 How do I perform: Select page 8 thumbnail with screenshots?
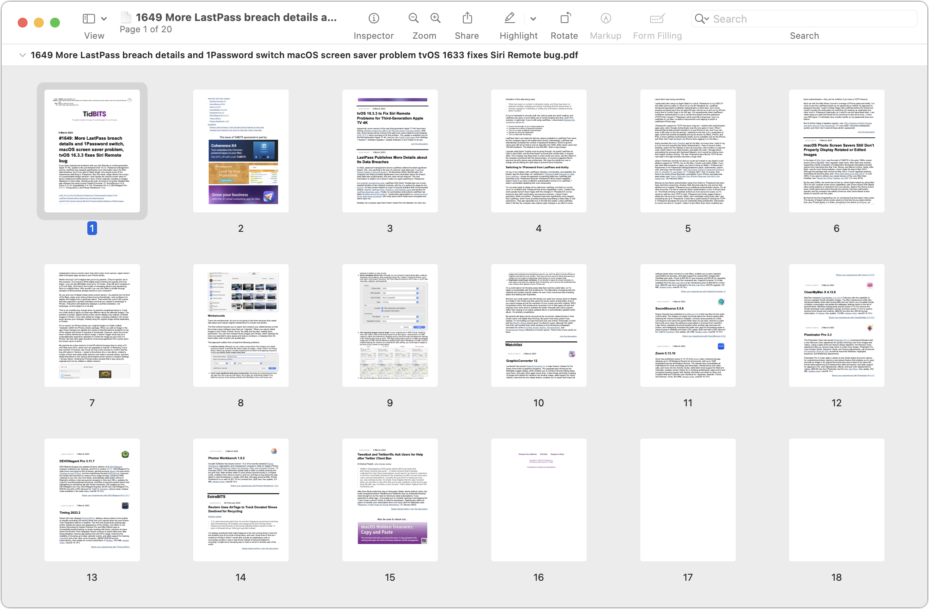[241, 325]
